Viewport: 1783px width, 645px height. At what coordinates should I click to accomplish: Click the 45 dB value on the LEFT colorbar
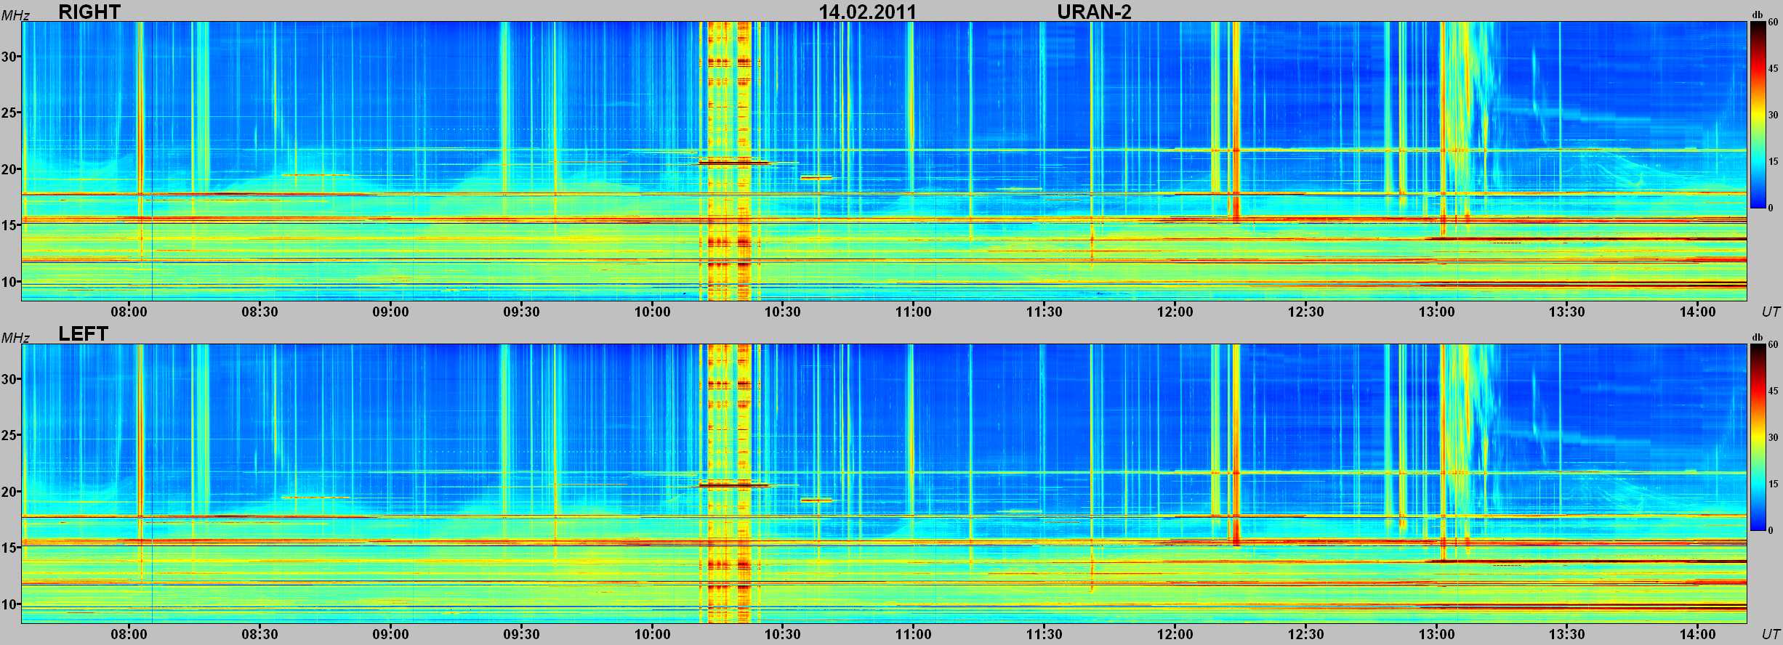(x=1773, y=392)
